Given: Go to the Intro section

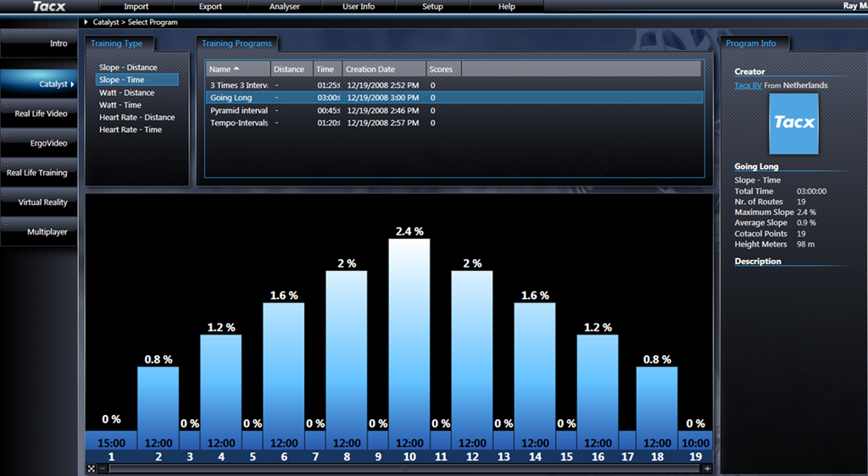Looking at the screenshot, I should (39, 43).
